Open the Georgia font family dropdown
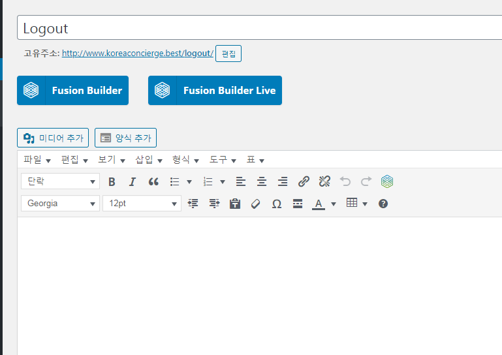The height and width of the screenshot is (355, 502). [61, 203]
